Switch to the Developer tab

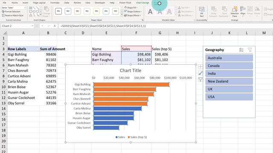(x=100, y=3)
